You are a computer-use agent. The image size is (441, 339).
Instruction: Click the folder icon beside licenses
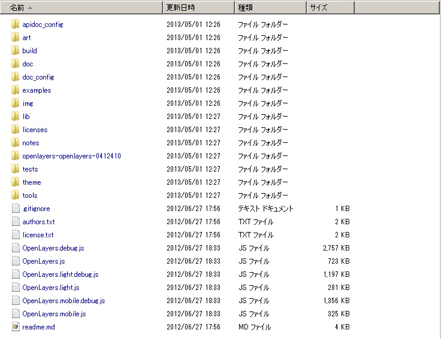(16, 130)
